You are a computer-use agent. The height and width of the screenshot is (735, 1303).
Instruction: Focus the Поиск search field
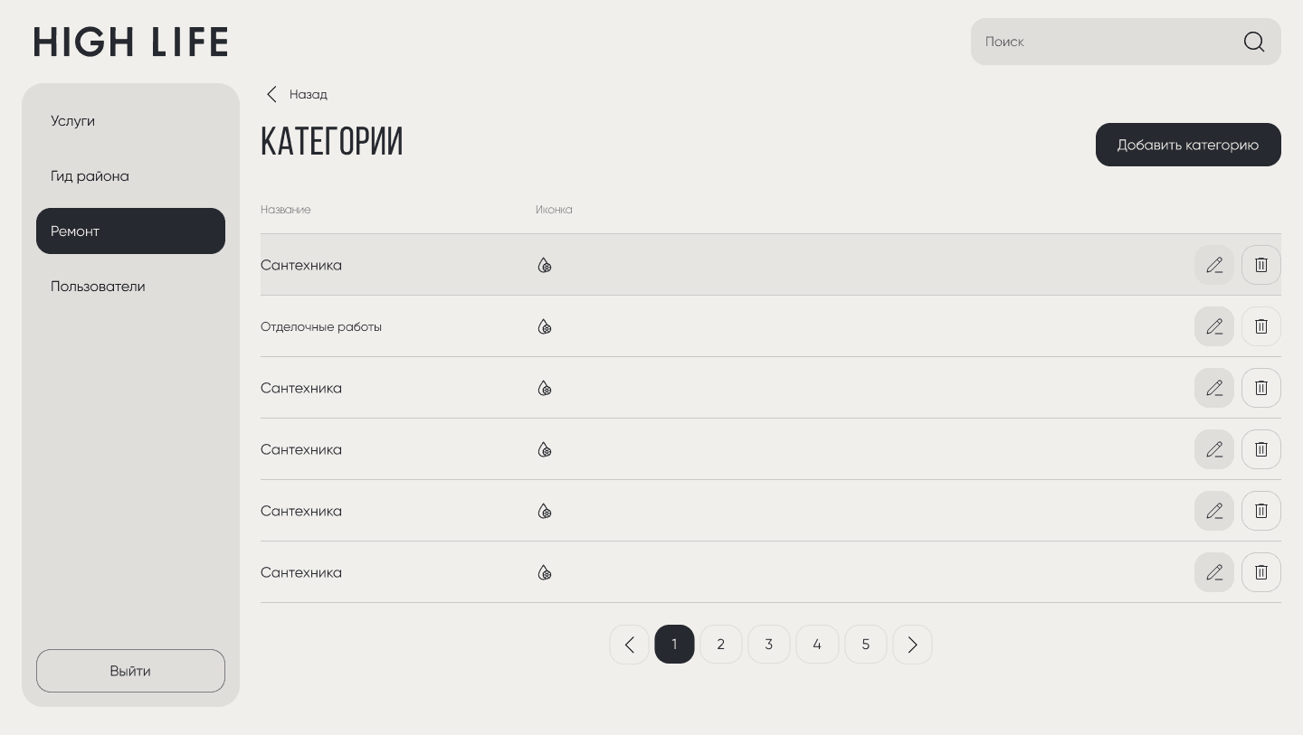(1104, 42)
